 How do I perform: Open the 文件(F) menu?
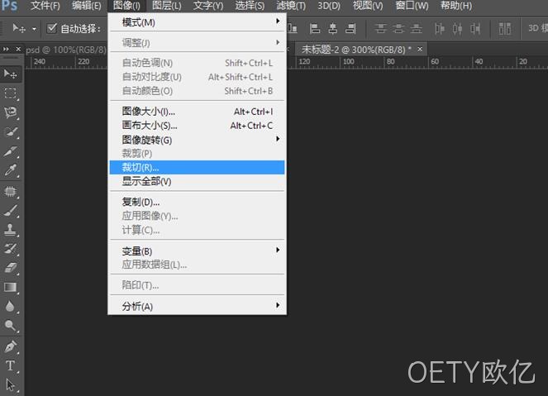point(45,6)
